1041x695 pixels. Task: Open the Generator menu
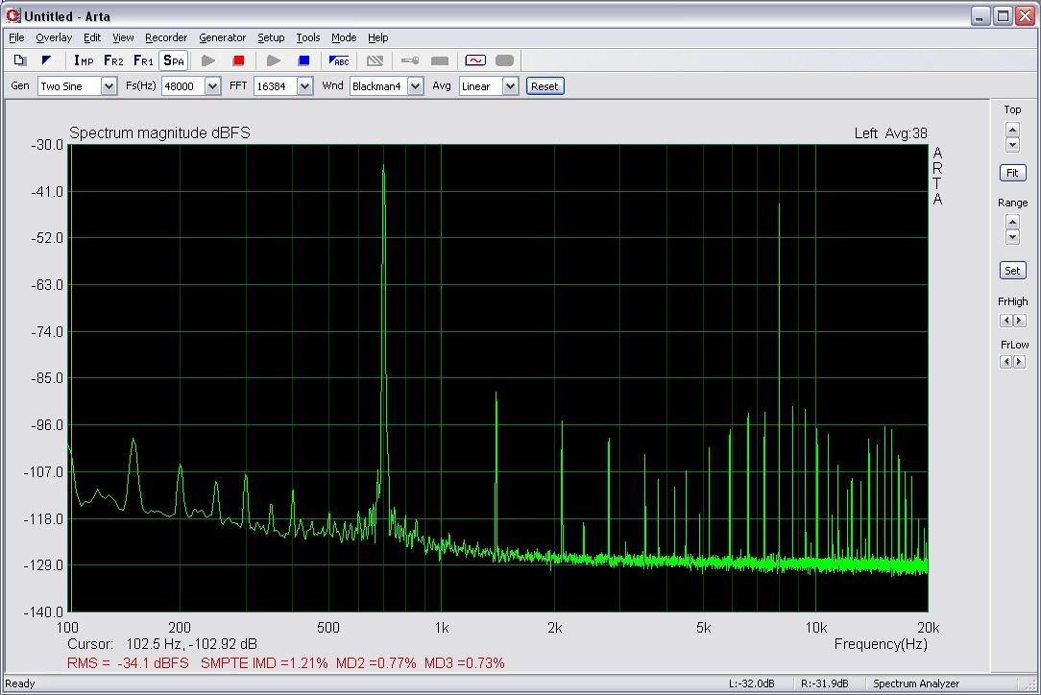[223, 37]
